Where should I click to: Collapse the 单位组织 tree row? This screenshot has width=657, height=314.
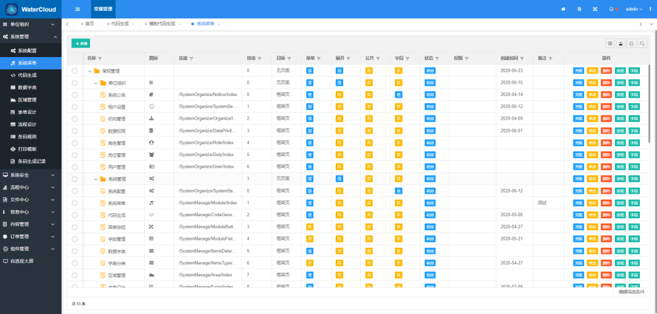tap(96, 83)
